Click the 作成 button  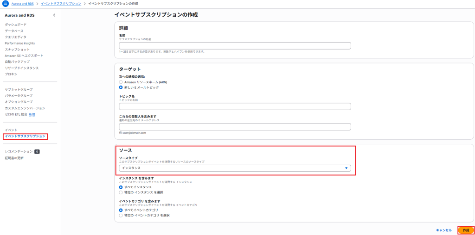click(x=466, y=230)
